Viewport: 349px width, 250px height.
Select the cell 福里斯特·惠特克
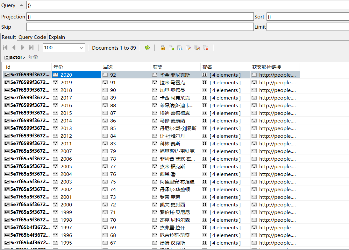[x=175, y=151]
